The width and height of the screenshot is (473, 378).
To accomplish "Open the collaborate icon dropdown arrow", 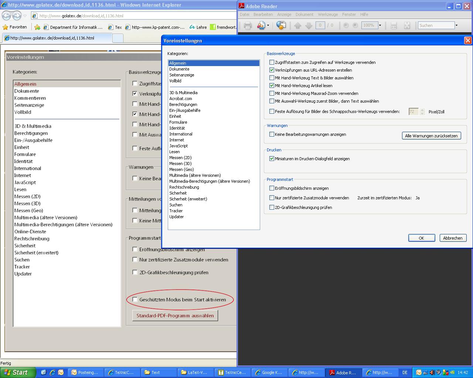I will (x=268, y=25).
